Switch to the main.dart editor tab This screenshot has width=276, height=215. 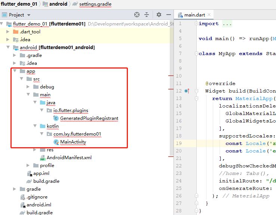(x=194, y=15)
